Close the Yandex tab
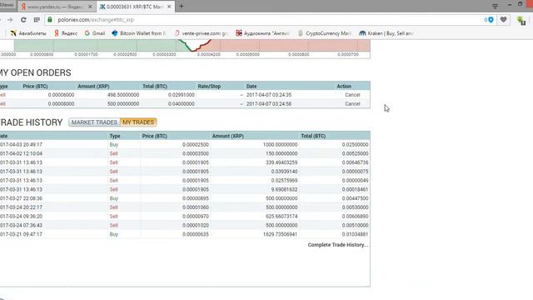Screen dimensions: 533x300 pyautogui.click(x=90, y=7)
